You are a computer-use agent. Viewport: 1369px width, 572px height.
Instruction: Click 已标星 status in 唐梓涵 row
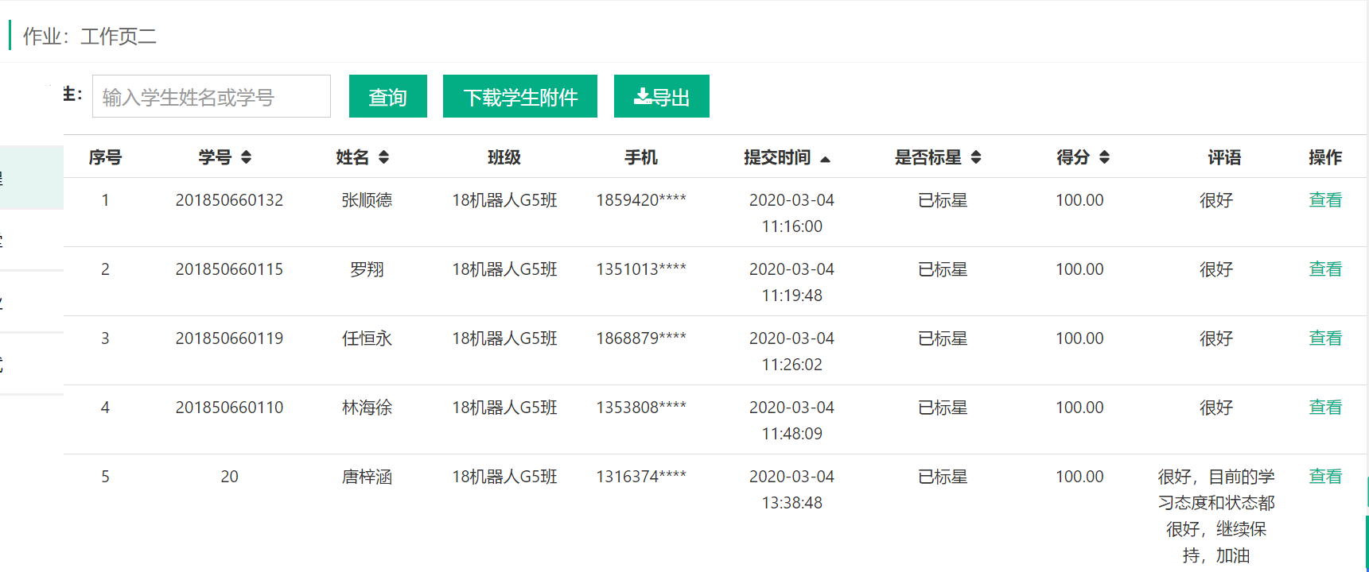pos(943,477)
